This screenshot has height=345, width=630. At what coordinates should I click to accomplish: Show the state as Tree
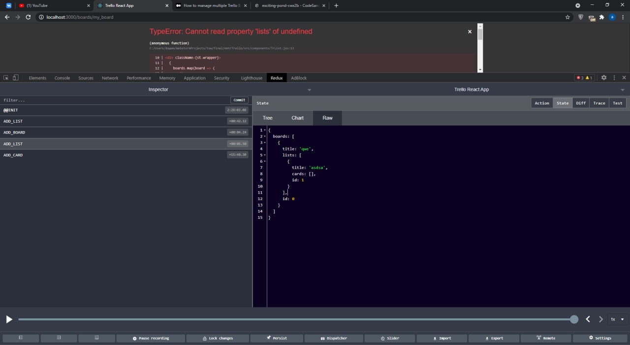click(267, 118)
